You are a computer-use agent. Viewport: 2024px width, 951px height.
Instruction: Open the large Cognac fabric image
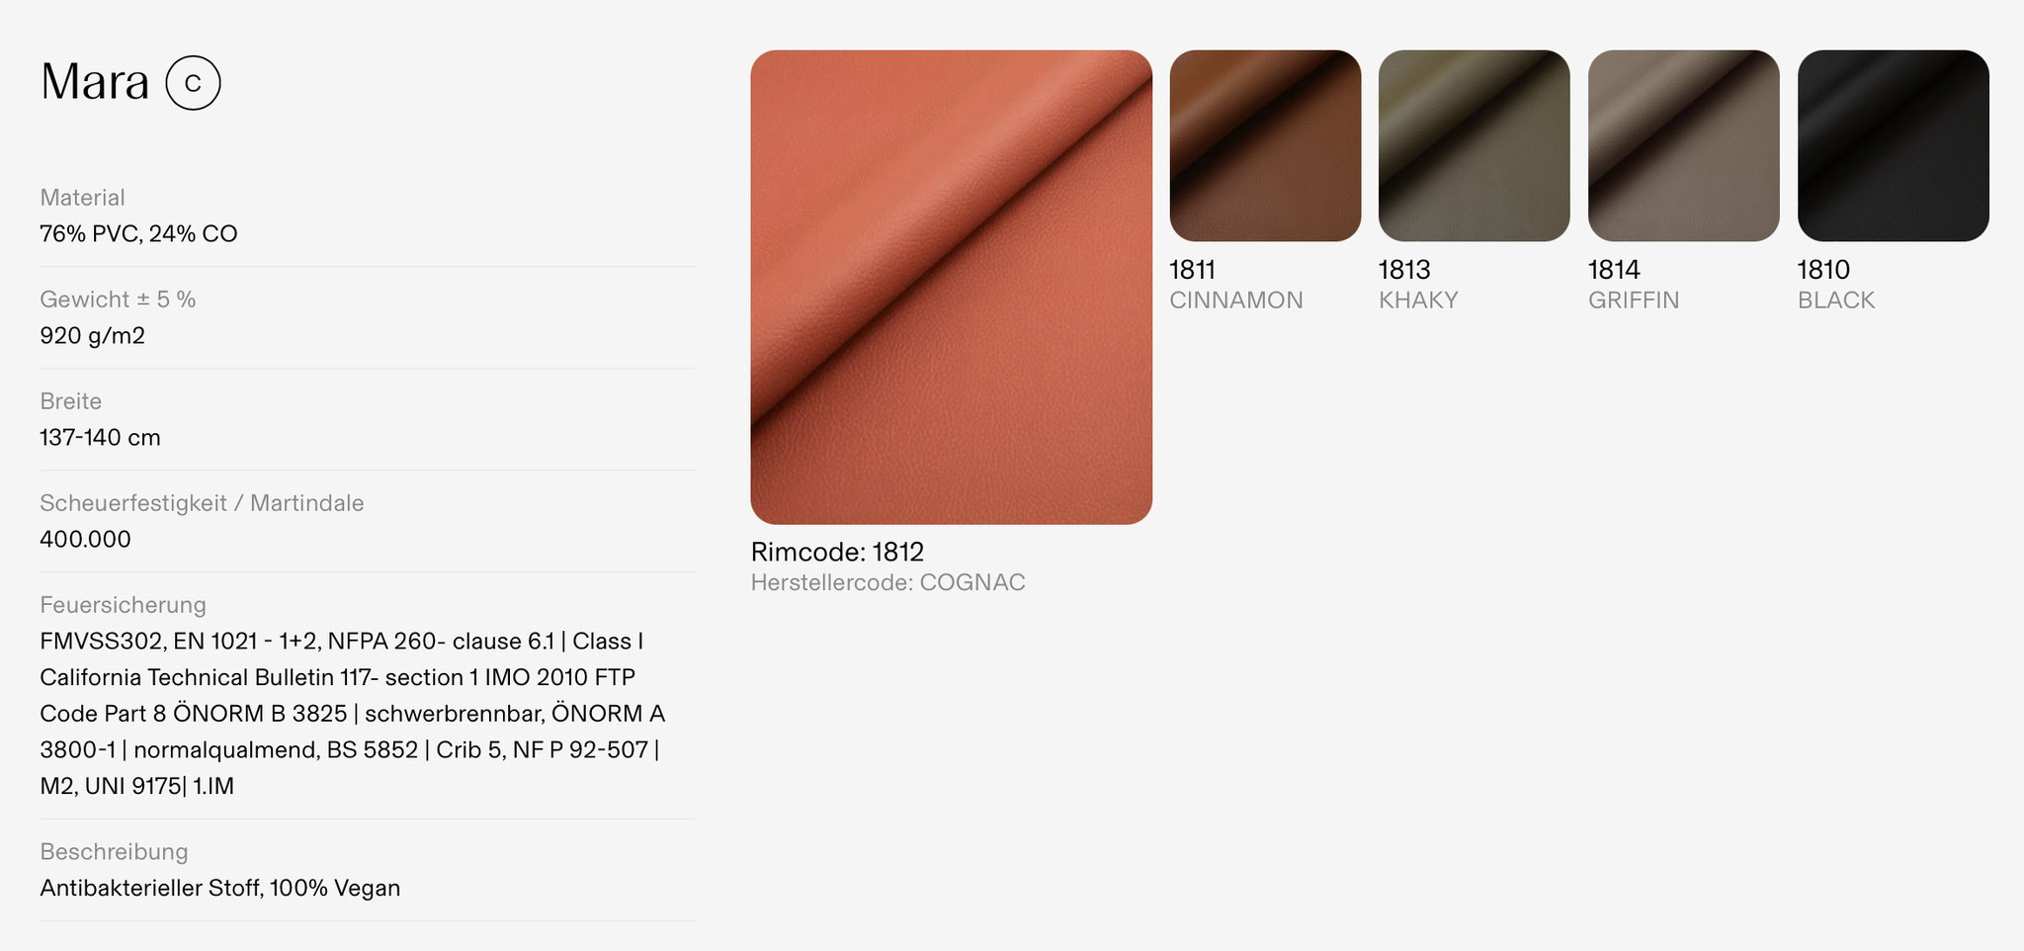[951, 287]
